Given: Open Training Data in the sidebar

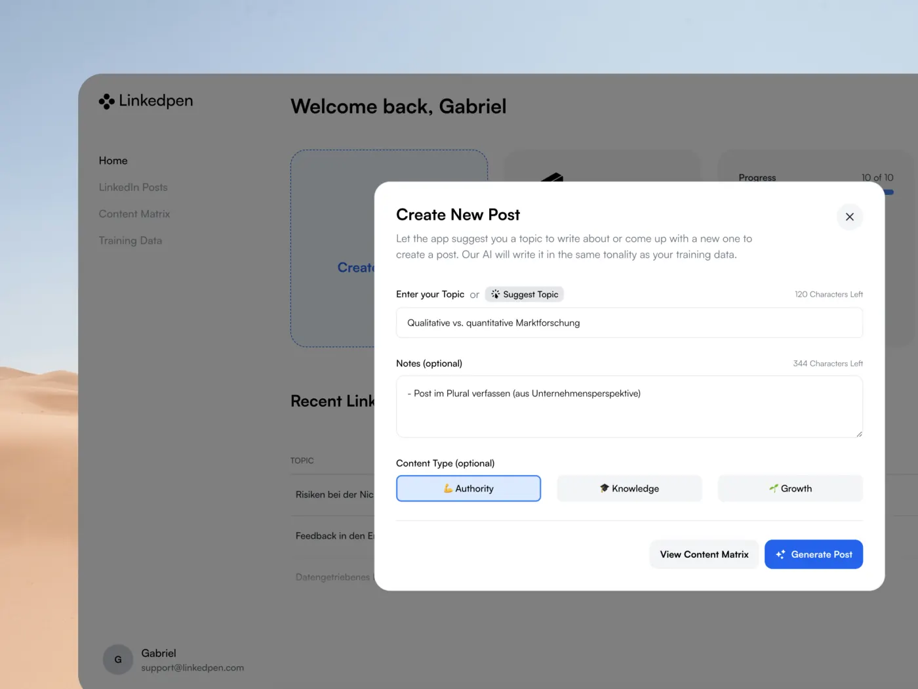Looking at the screenshot, I should coord(130,241).
